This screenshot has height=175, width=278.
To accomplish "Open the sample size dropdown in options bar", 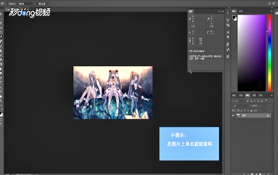I will click(x=26, y=4).
